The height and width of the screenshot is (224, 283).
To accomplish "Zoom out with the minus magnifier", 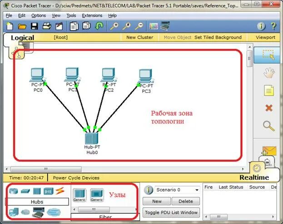I will click(139, 26).
